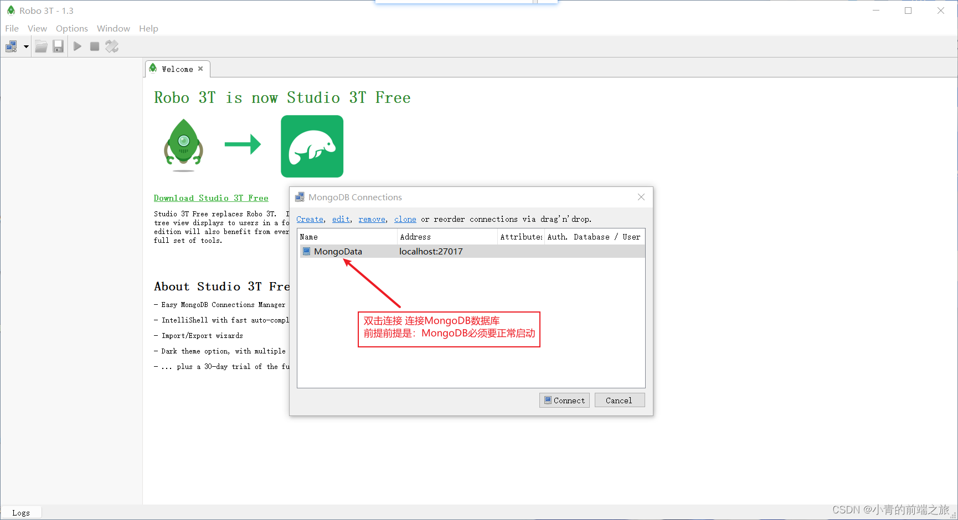Click the Cancel button
Image resolution: width=958 pixels, height=520 pixels.
tap(620, 400)
